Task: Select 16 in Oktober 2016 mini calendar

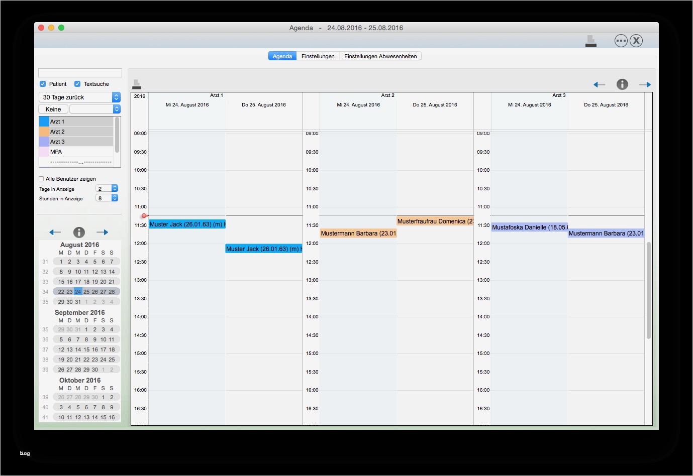Action: coord(112,417)
